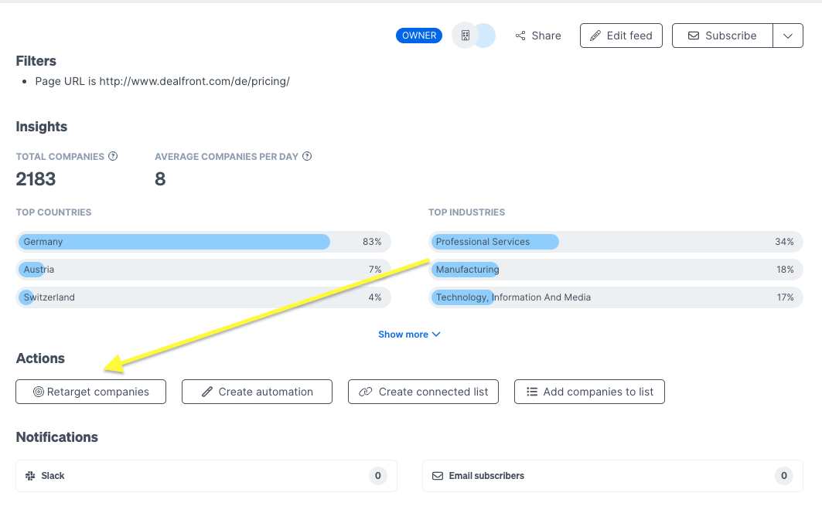
Task: Click the Insights heading
Action: 42,127
